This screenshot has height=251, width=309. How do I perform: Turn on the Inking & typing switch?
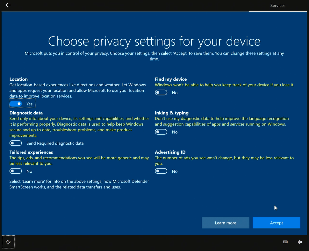(x=161, y=132)
